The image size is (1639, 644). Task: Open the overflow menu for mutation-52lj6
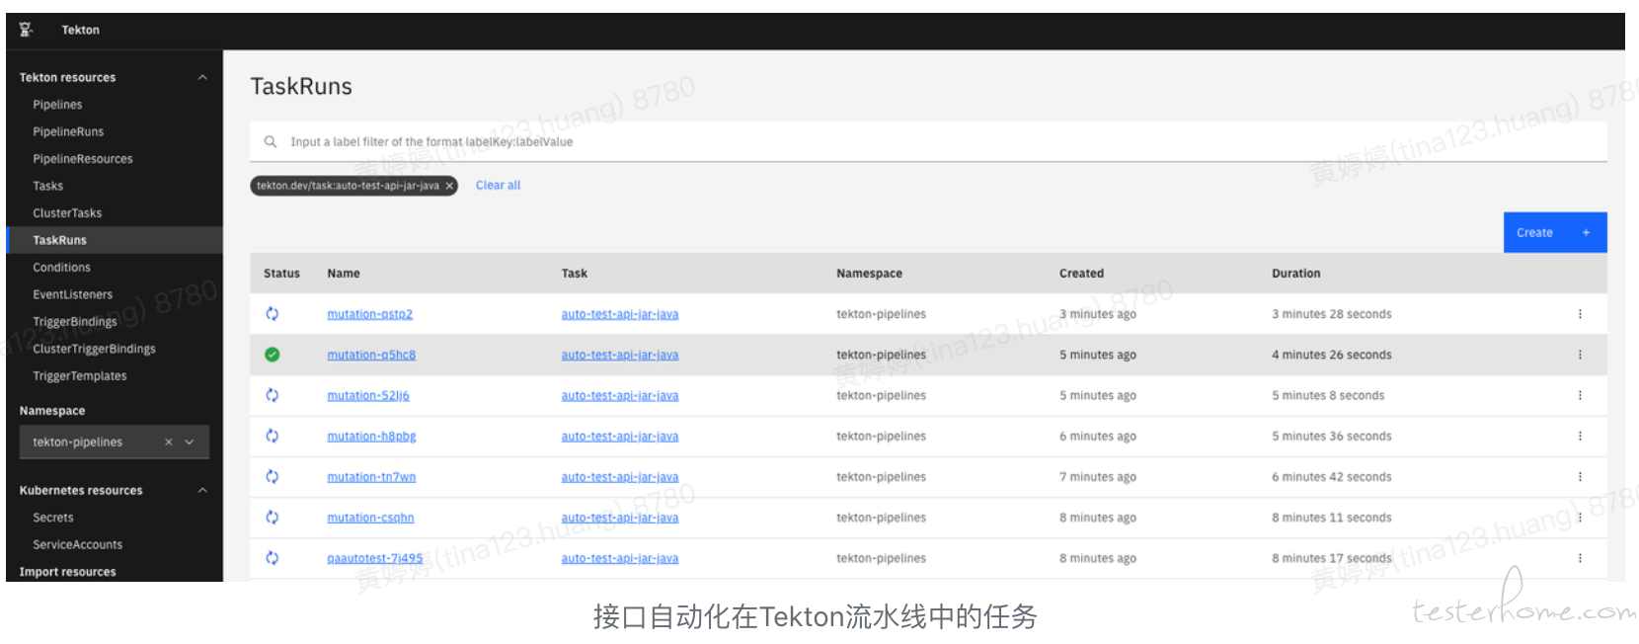pos(1580,395)
